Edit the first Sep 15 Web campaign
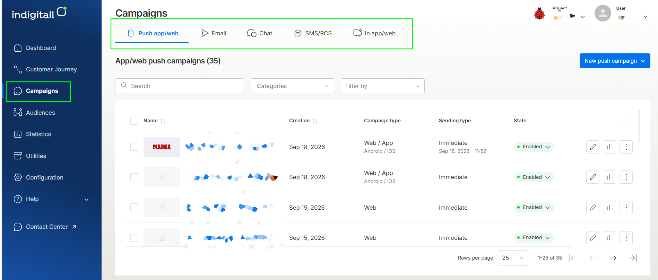658x280 pixels. 593,207
